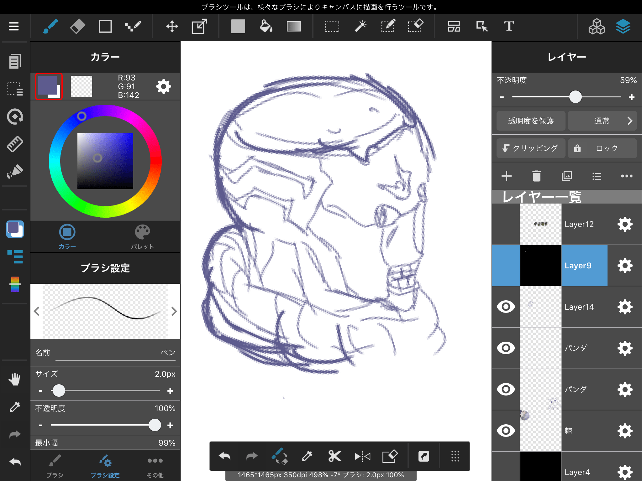Select the Selection Pen tool
The height and width of the screenshot is (481, 642).
pos(388,26)
